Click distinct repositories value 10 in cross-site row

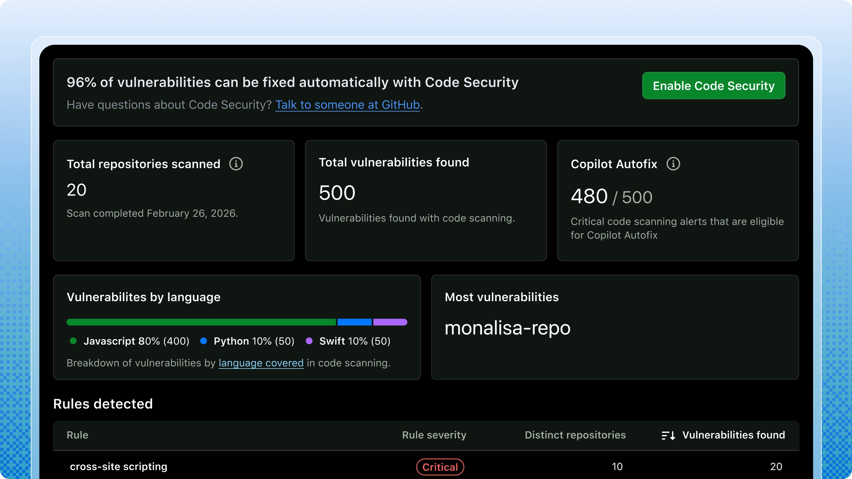(x=617, y=466)
